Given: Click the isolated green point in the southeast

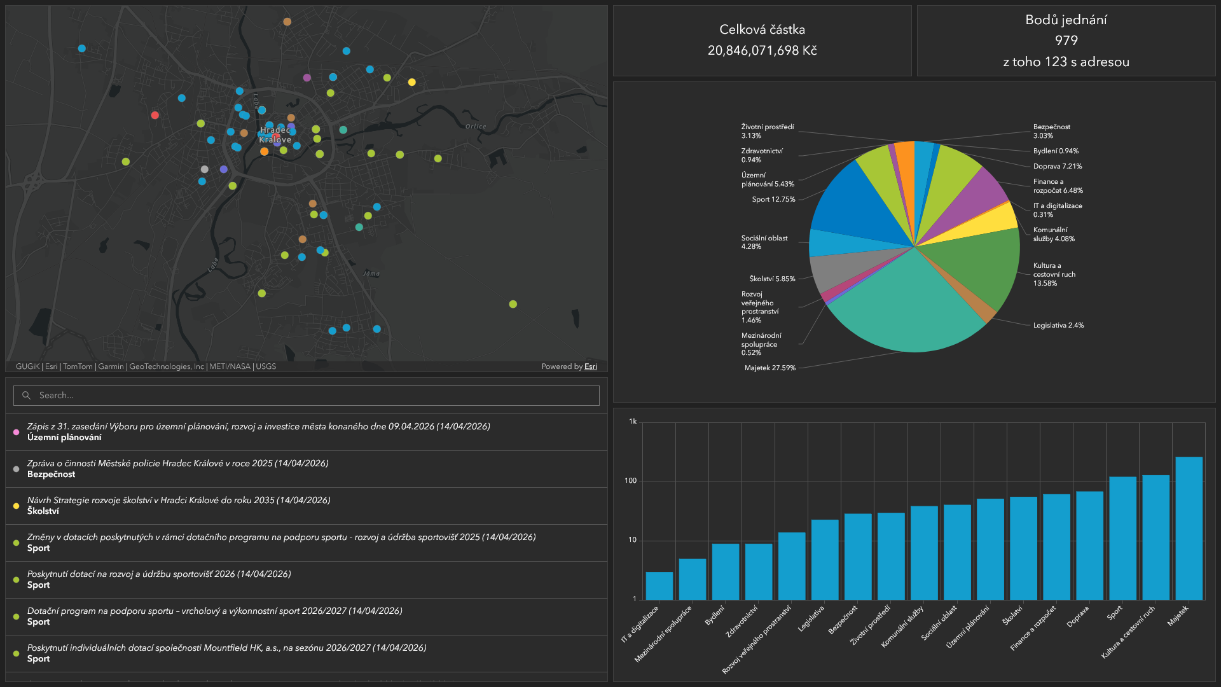Looking at the screenshot, I should 513,304.
